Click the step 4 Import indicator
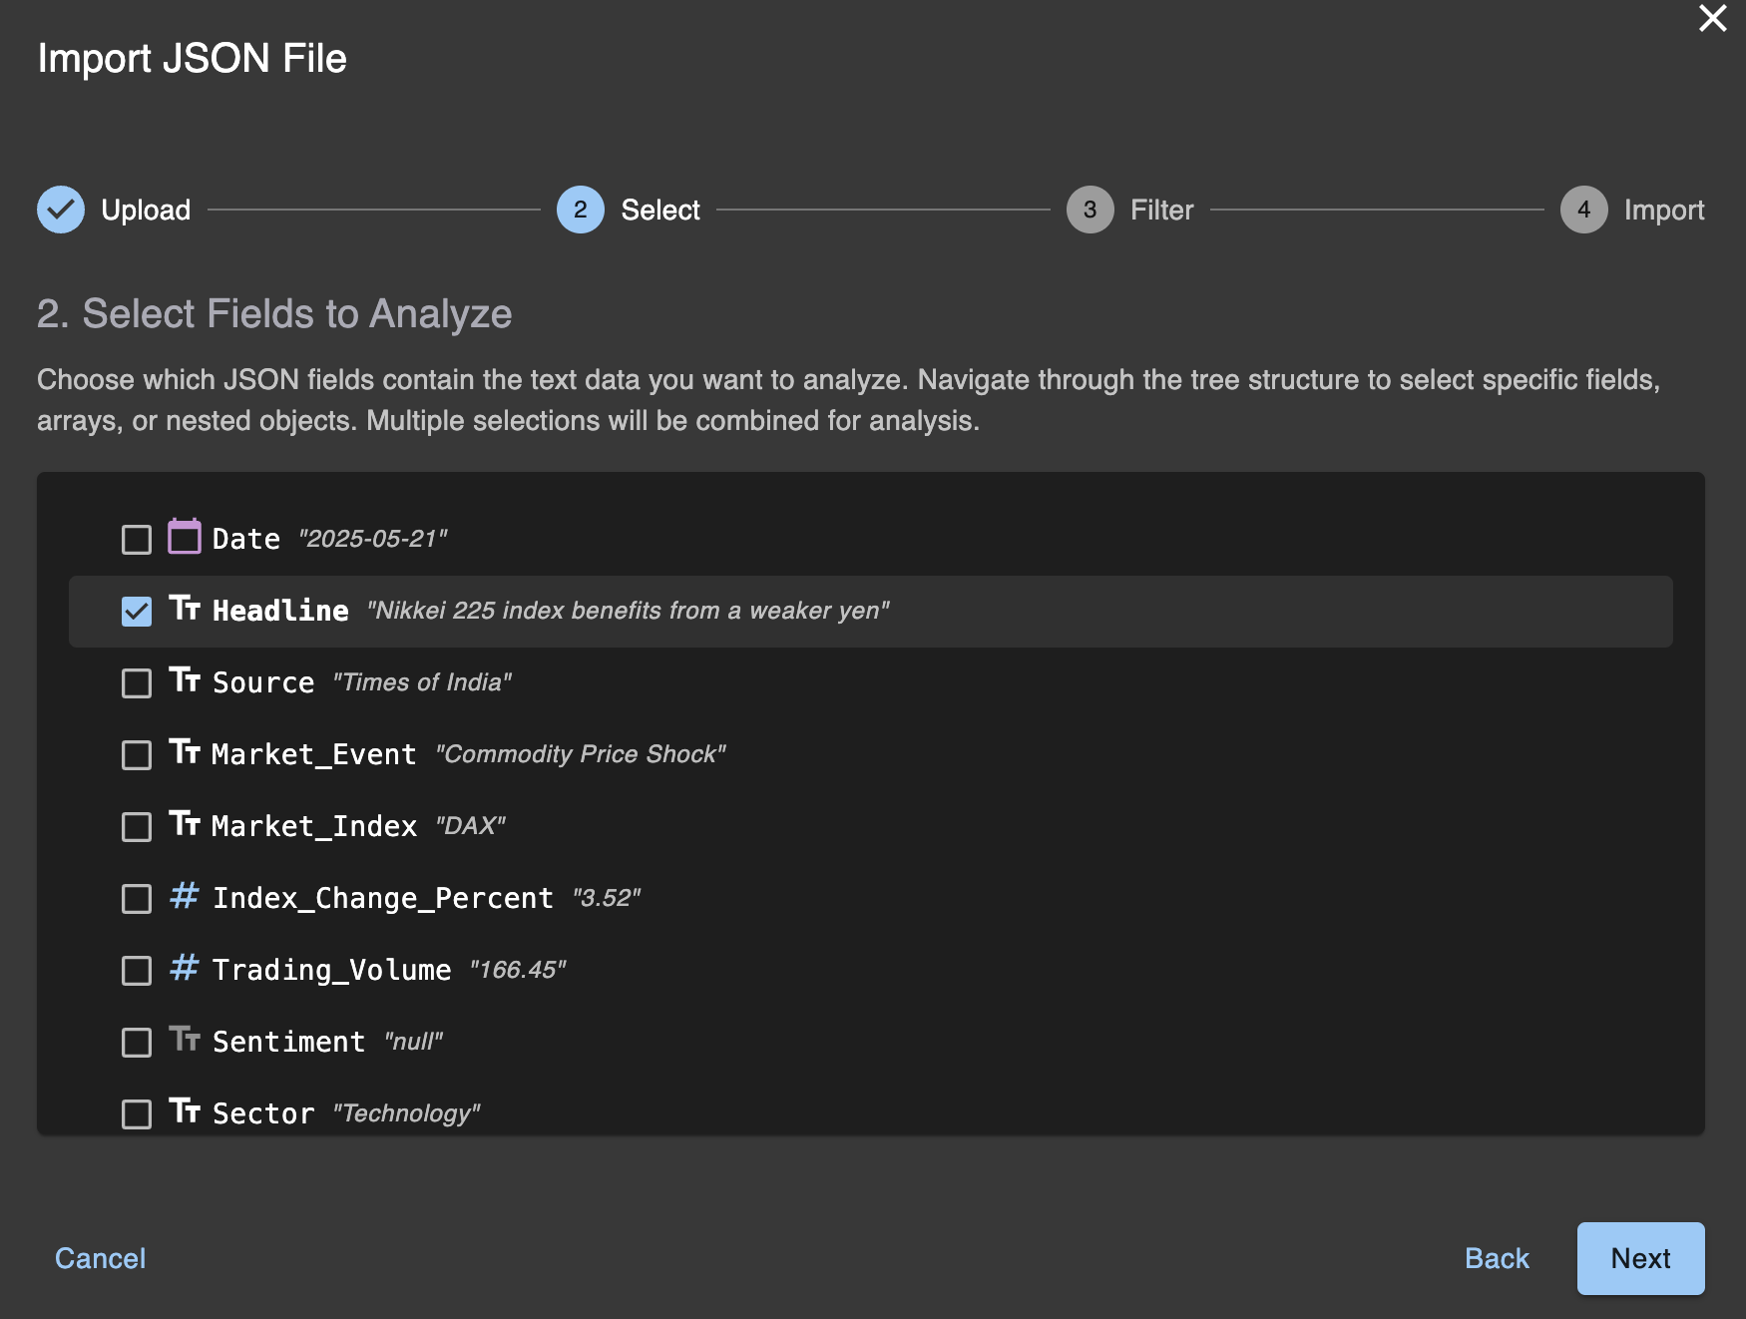Screen dimensions: 1746x1319 pos(1582,210)
